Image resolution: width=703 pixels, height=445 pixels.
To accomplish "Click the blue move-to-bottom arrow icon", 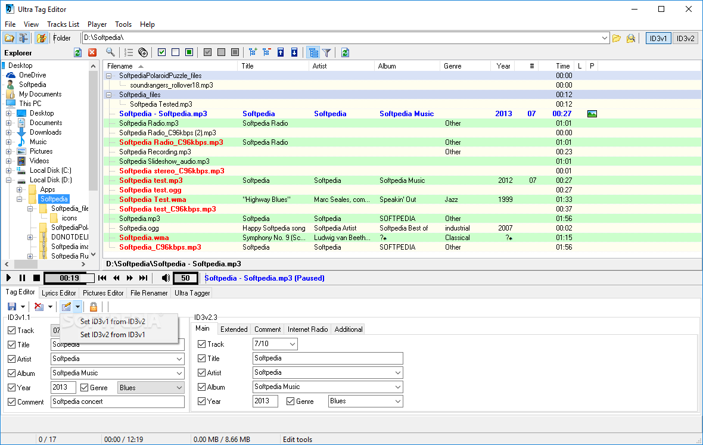I will [294, 52].
